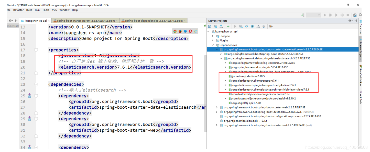Open Project Structure dialog icon

click(x=355, y=15)
